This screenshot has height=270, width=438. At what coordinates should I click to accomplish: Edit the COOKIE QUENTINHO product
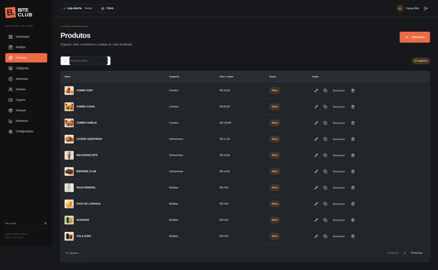coord(316,139)
